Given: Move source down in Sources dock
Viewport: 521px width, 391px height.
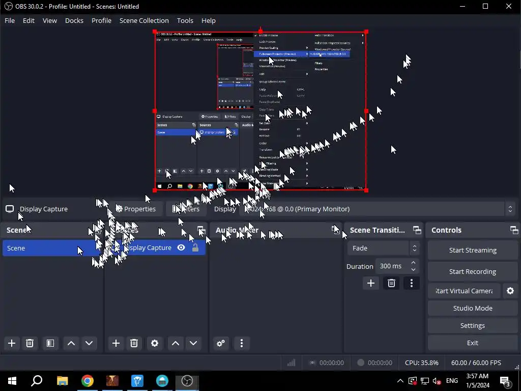Looking at the screenshot, I should pos(193,343).
